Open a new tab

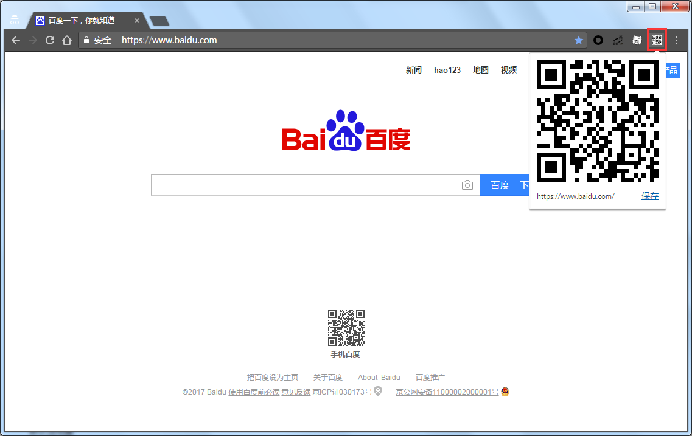coord(159,21)
